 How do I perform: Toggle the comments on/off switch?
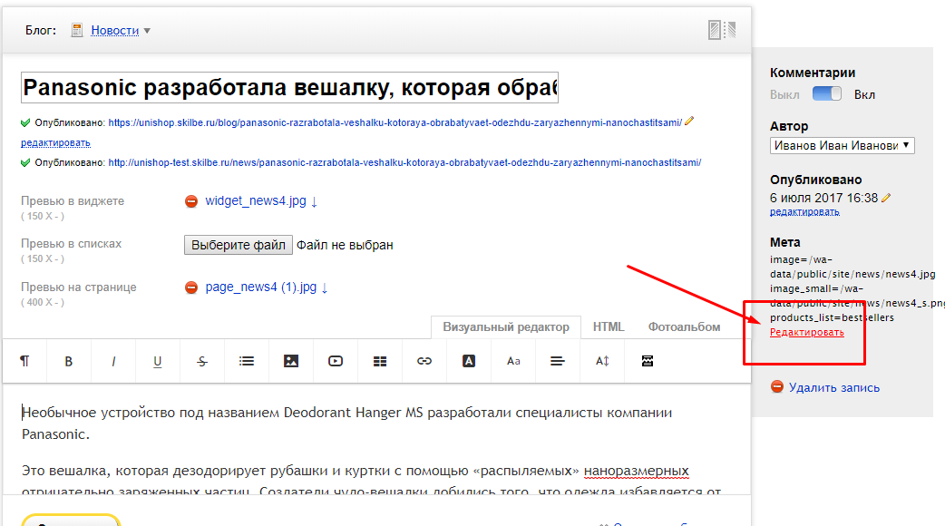tap(826, 94)
